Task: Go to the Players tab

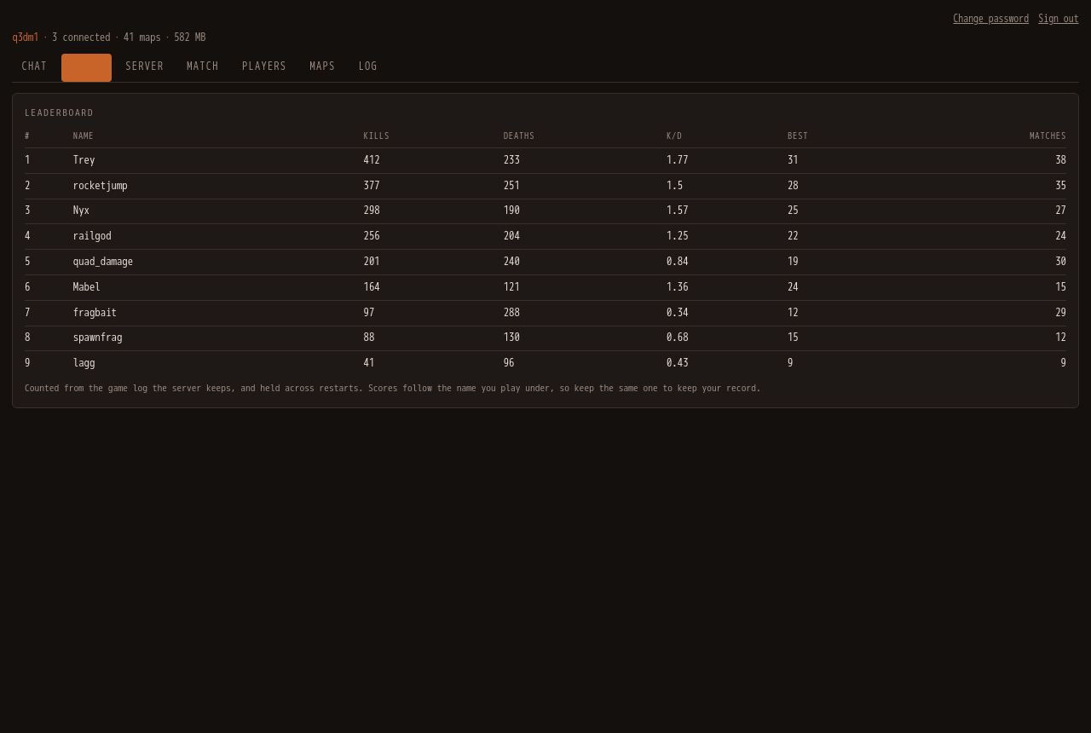Action: click(264, 67)
